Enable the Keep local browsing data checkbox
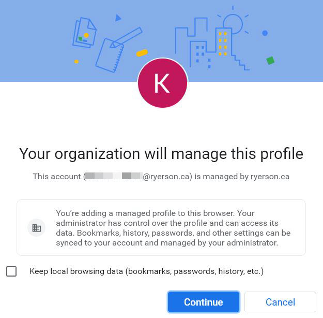 pyautogui.click(x=11, y=271)
